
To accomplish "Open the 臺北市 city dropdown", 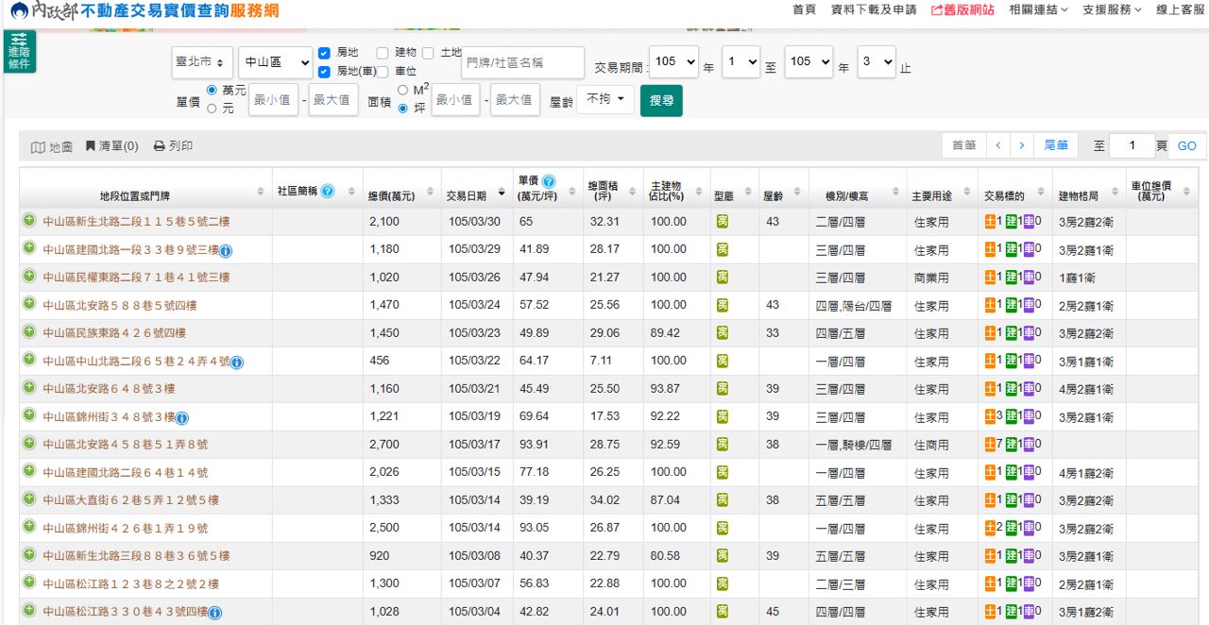I will [x=202, y=62].
